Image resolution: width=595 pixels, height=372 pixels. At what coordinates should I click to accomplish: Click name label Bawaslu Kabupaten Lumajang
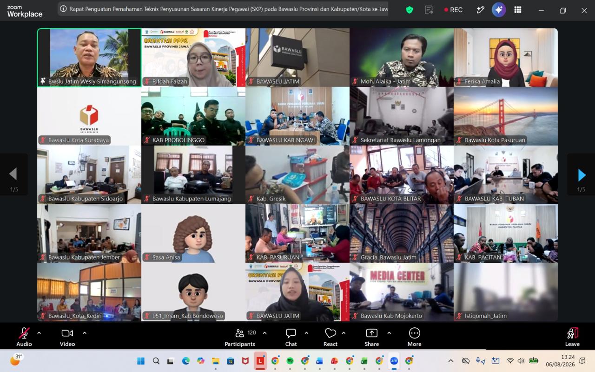coord(192,199)
